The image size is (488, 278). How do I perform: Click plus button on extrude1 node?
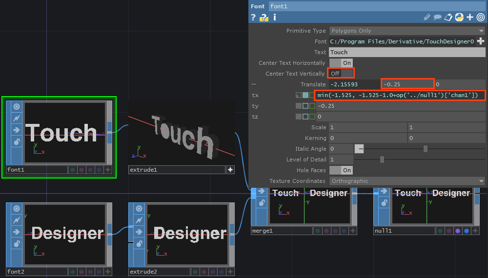pyautogui.click(x=230, y=169)
